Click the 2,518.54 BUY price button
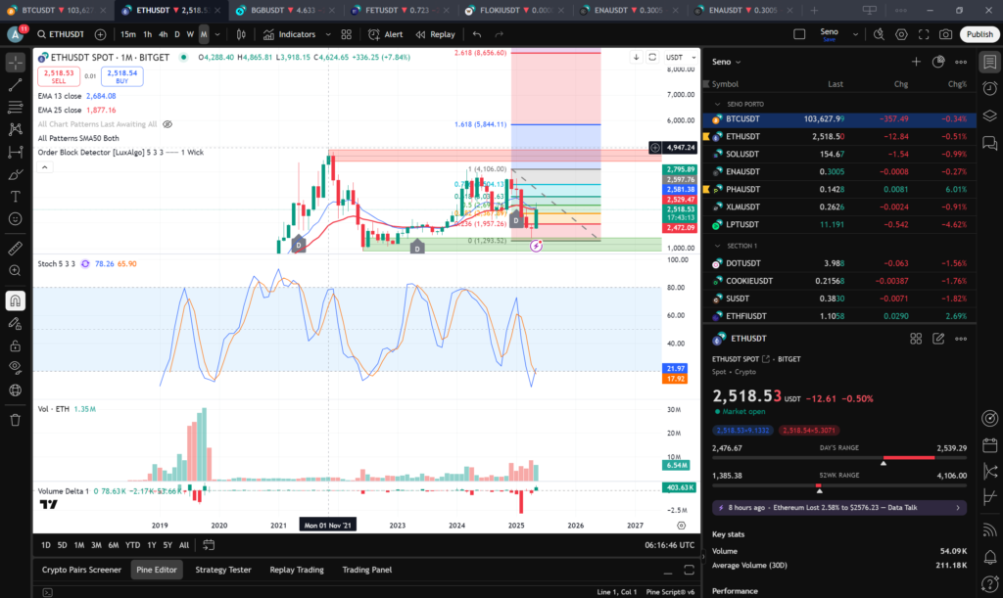Image resolution: width=1003 pixels, height=598 pixels. tap(122, 76)
